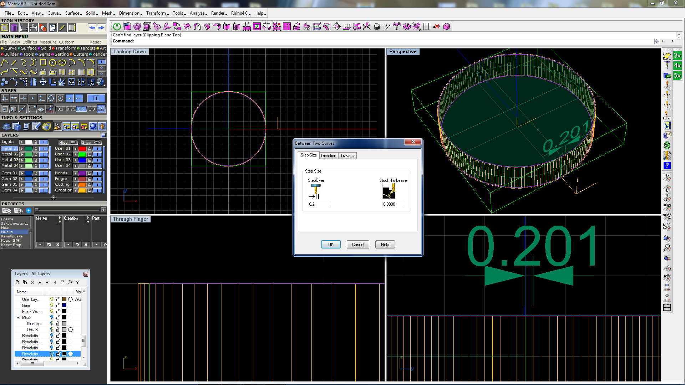Switch to the Direction tab
The height and width of the screenshot is (385, 685).
point(328,156)
